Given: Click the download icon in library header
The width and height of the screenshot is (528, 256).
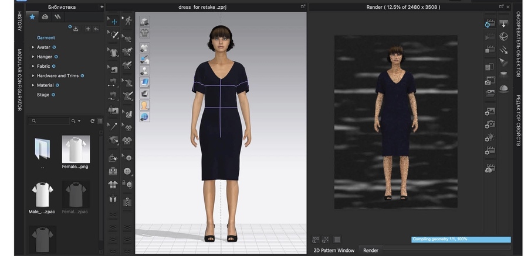Looking at the screenshot, I should click(x=76, y=29).
